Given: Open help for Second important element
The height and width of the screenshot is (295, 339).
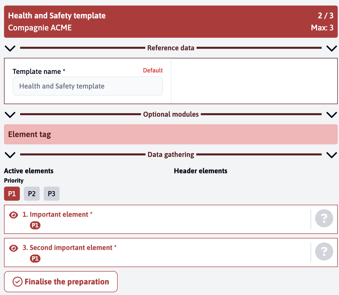Looking at the screenshot, I should click(324, 251).
